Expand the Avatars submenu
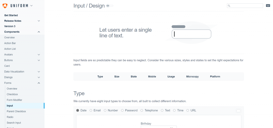The width and height of the screenshot is (273, 128). coord(39,55)
